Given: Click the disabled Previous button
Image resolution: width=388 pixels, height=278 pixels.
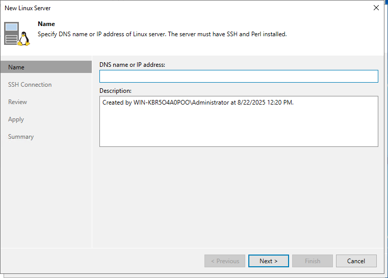Looking at the screenshot, I should pyautogui.click(x=225, y=261).
